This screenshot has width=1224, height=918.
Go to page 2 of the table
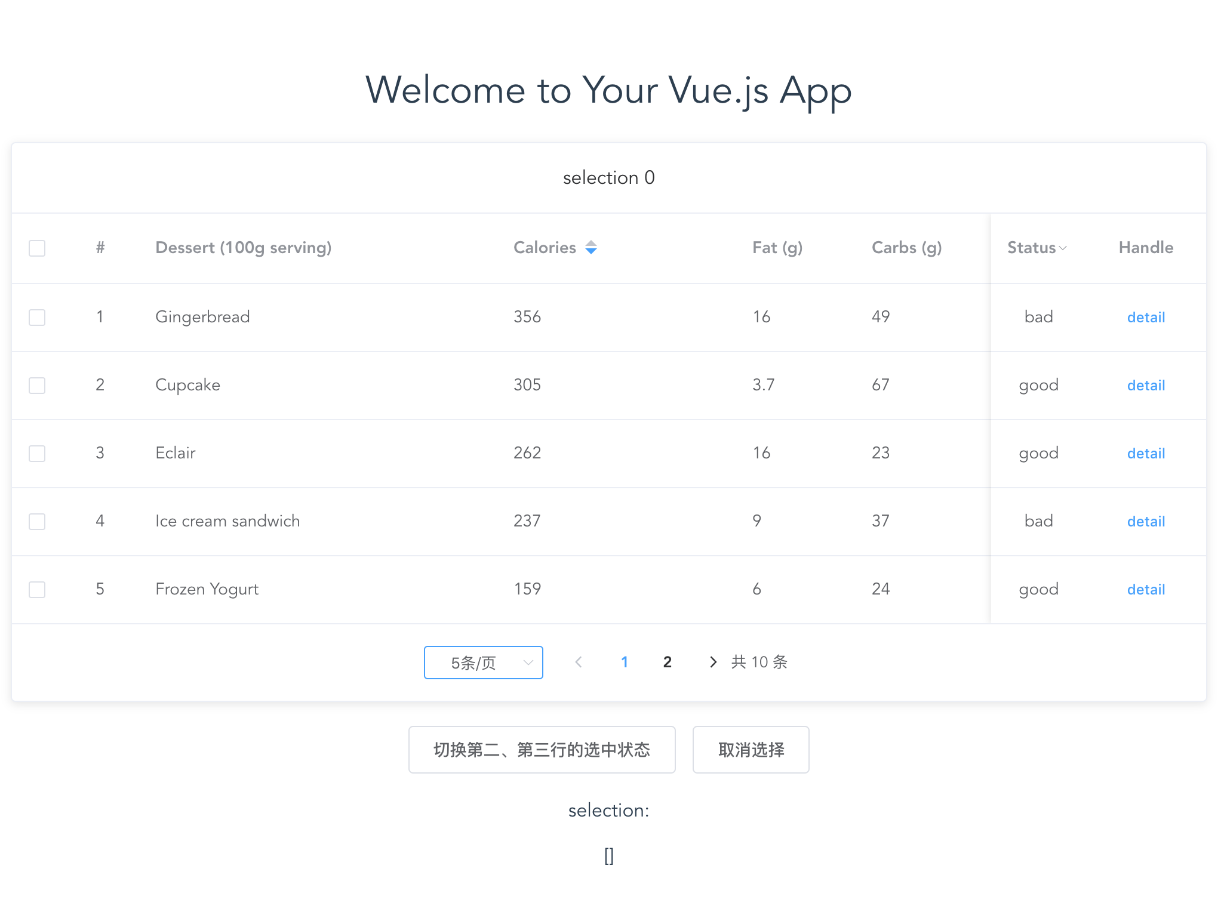(x=667, y=662)
